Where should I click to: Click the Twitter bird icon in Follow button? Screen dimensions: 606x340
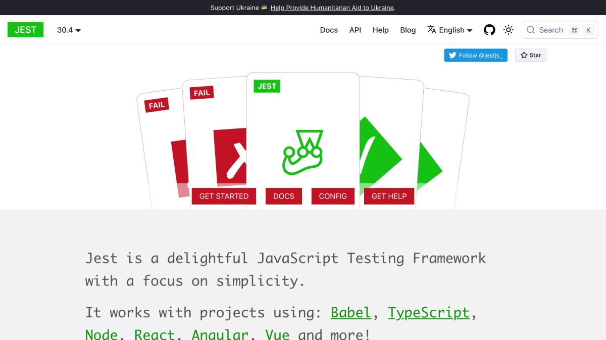[452, 55]
